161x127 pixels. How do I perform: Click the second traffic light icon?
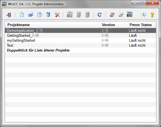pos(87,15)
